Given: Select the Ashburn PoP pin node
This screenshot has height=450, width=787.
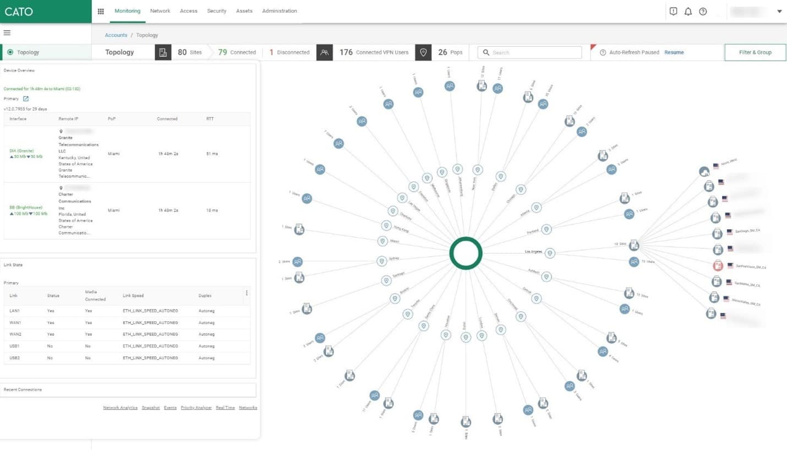Looking at the screenshot, I should pyautogui.click(x=546, y=276).
